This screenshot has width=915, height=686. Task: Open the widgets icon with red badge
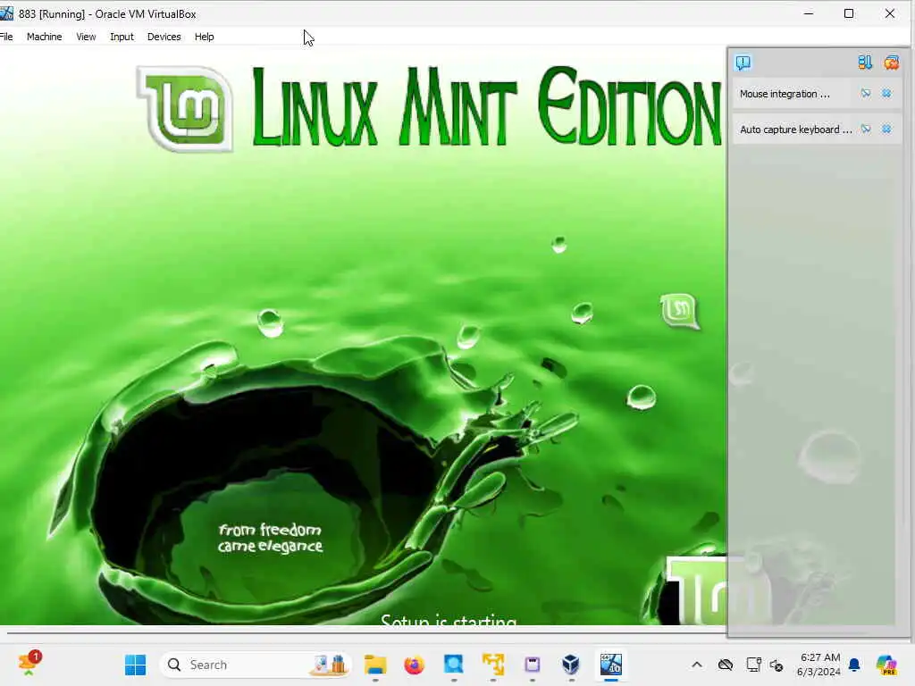click(x=29, y=664)
